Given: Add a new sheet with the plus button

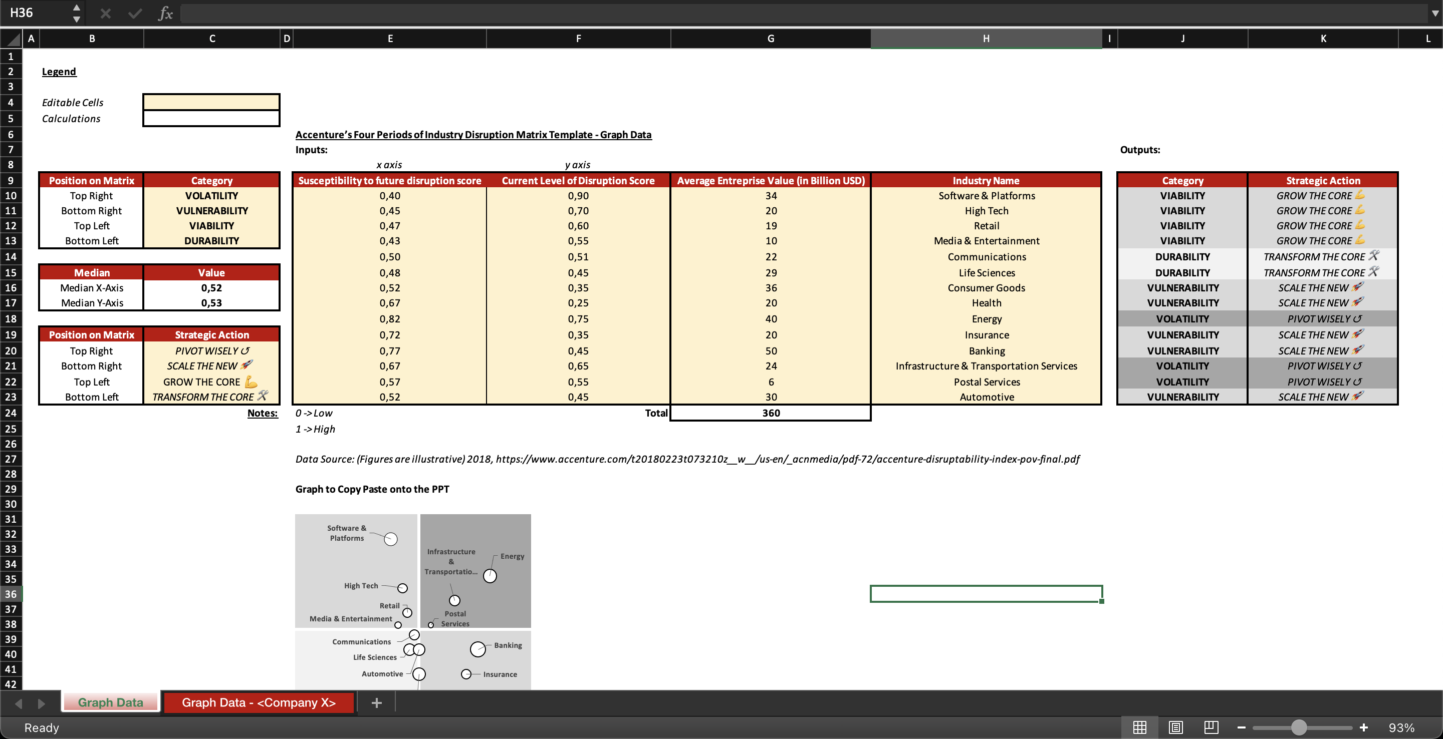Looking at the screenshot, I should (x=376, y=702).
